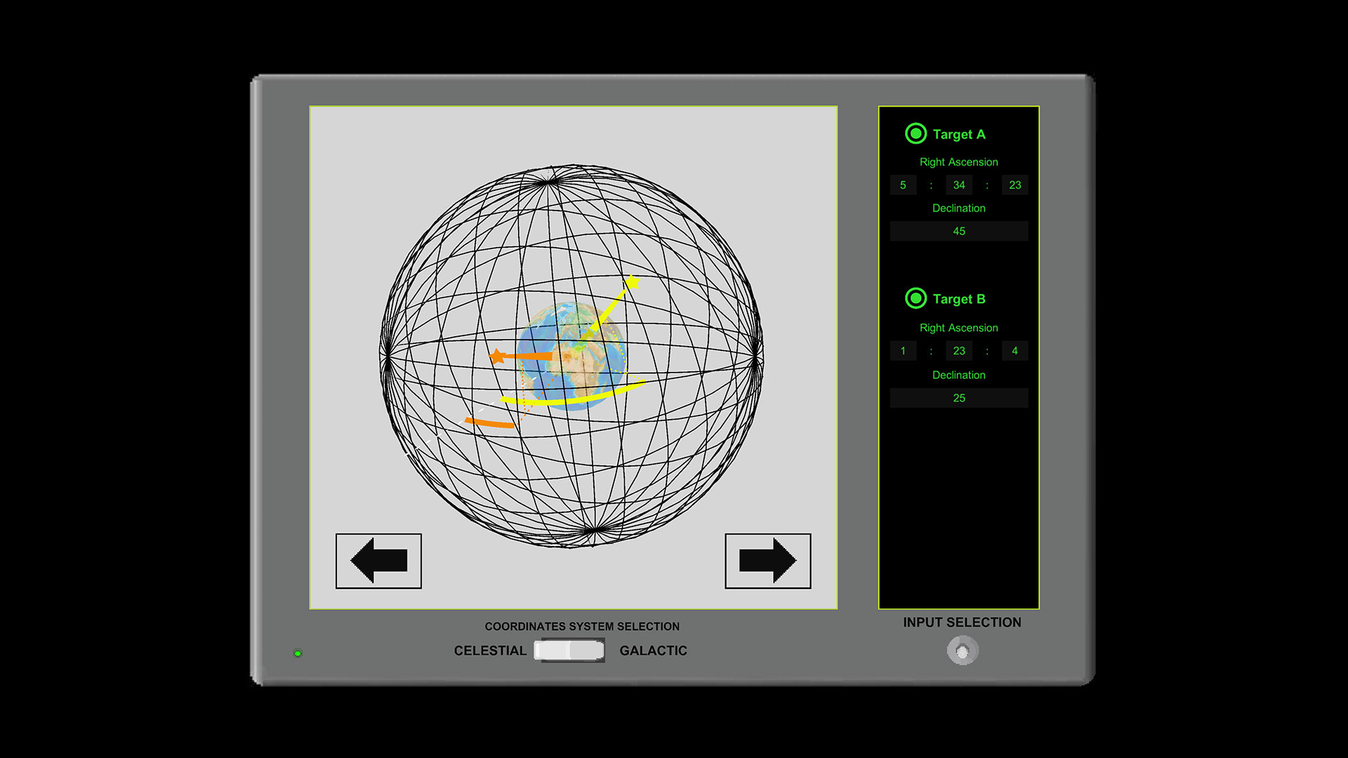Click the left arrow navigation icon
This screenshot has height=758, width=1348.
pos(378,559)
